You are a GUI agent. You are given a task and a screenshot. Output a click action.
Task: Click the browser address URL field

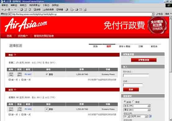[x=81, y=14]
